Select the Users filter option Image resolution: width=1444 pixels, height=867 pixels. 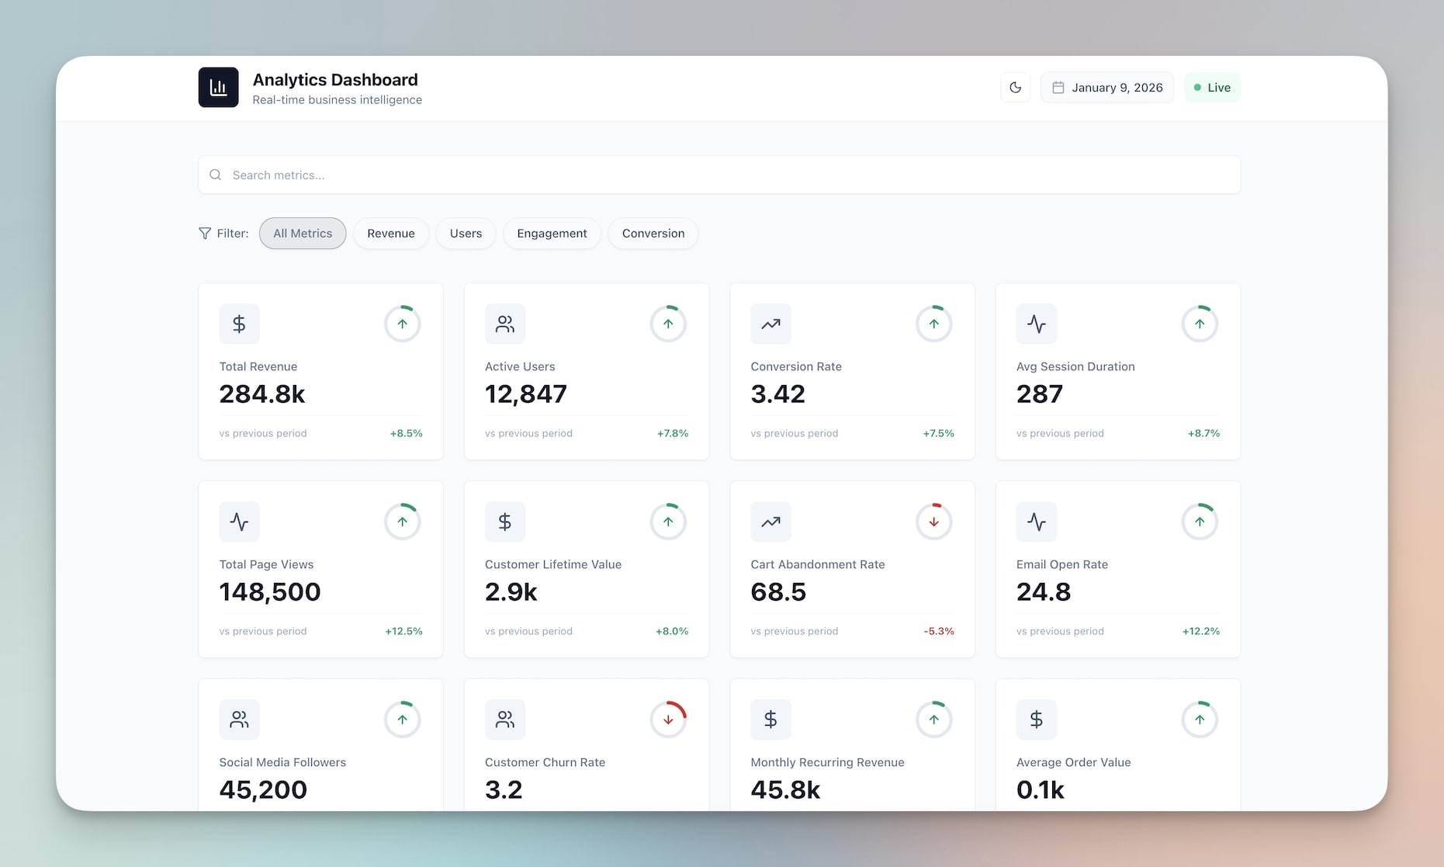pyautogui.click(x=466, y=233)
